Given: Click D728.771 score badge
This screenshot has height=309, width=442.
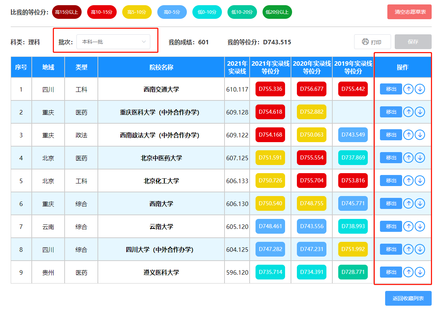Looking at the screenshot, I should (x=353, y=272).
